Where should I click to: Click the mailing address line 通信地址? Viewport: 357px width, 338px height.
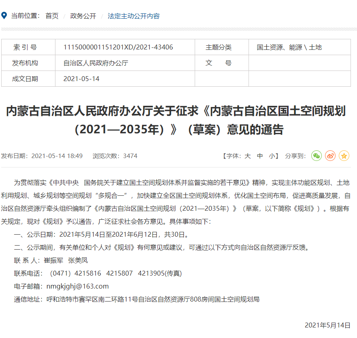pyautogui.click(x=136, y=299)
